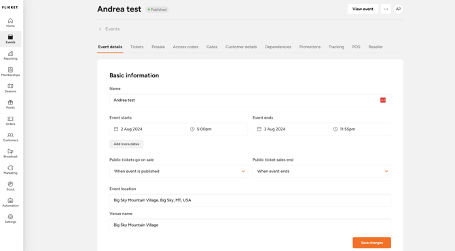This screenshot has height=251, width=455.
Task: Click the 2 Aug 2024 start date field
Action: click(147, 129)
